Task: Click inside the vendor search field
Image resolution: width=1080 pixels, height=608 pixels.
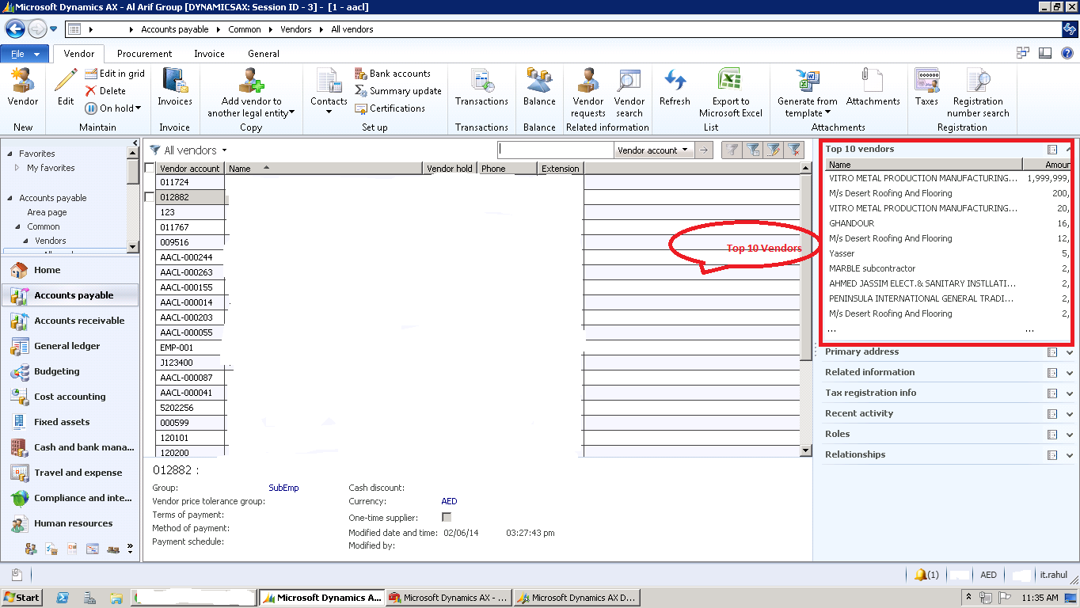Action: pos(554,149)
